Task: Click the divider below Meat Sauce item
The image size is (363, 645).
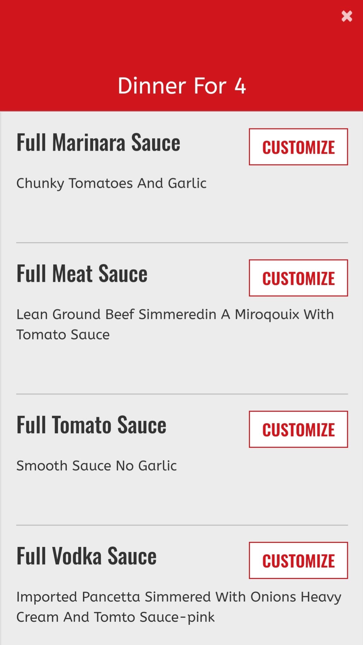Action: click(181, 394)
